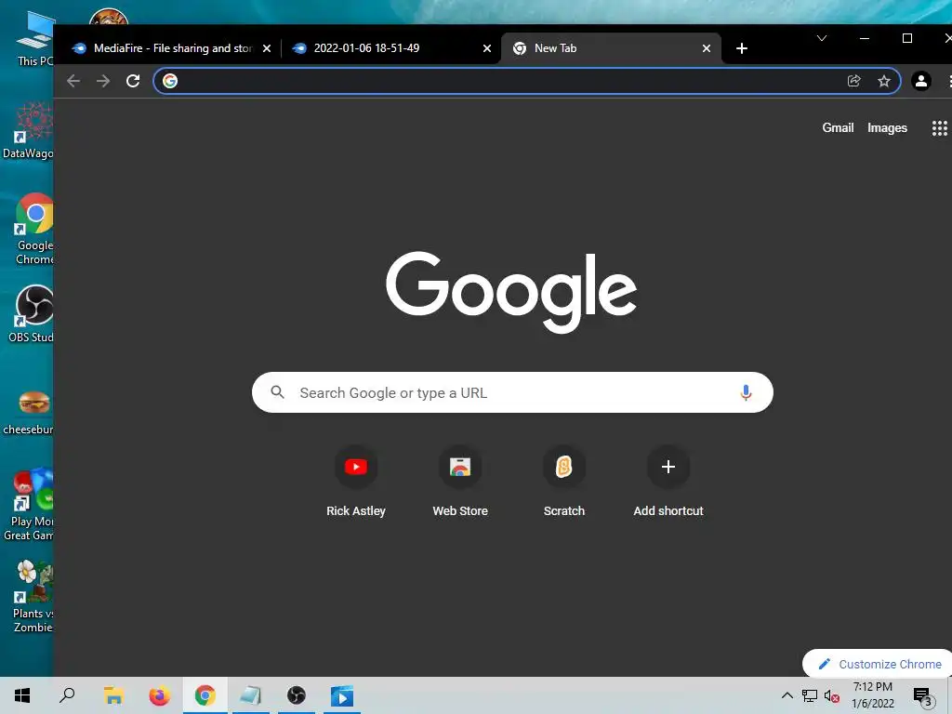Expand the tab search dropdown arrow
This screenshot has height=714, width=952.
(x=822, y=38)
